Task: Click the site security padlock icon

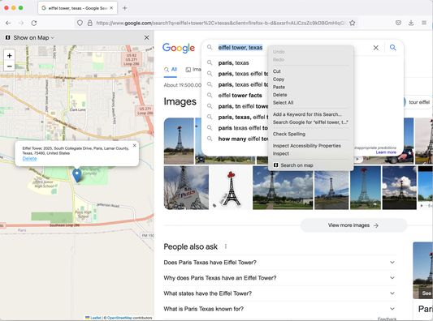Action: coord(89,24)
